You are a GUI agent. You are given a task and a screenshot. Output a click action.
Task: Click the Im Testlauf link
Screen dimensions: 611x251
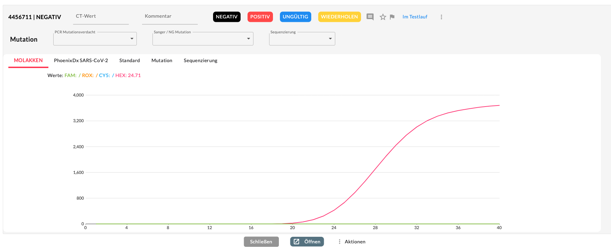click(x=415, y=17)
